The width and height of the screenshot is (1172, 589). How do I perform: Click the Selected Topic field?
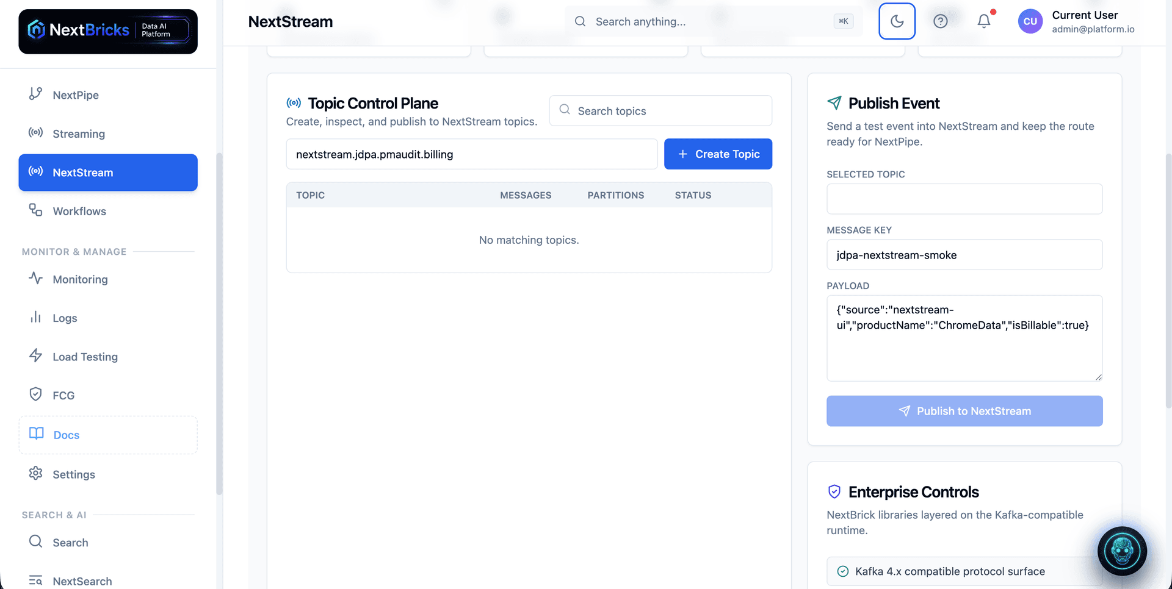964,199
